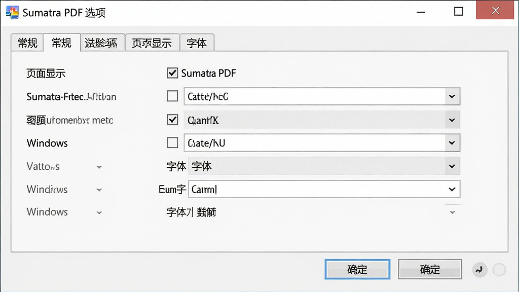The height and width of the screenshot is (292, 519).
Task: Open the Cate/hU dropdown arrow
Action: (x=452, y=142)
